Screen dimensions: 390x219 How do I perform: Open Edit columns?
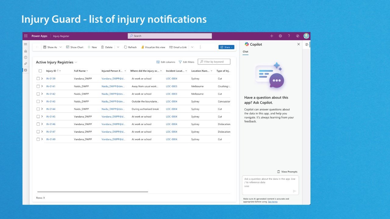[166, 62]
